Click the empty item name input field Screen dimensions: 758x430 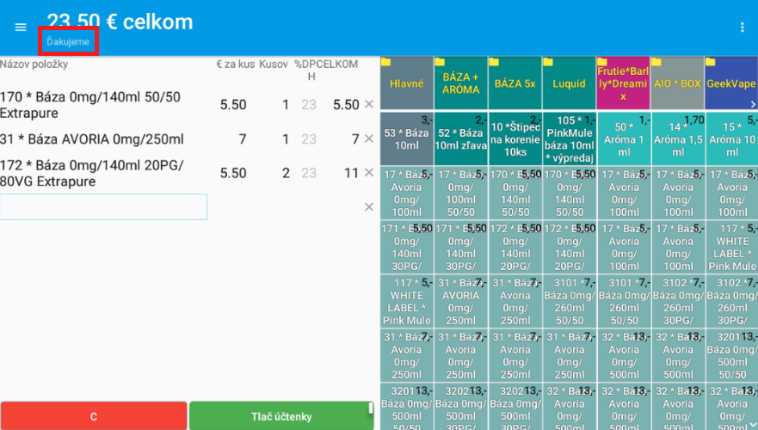click(104, 206)
